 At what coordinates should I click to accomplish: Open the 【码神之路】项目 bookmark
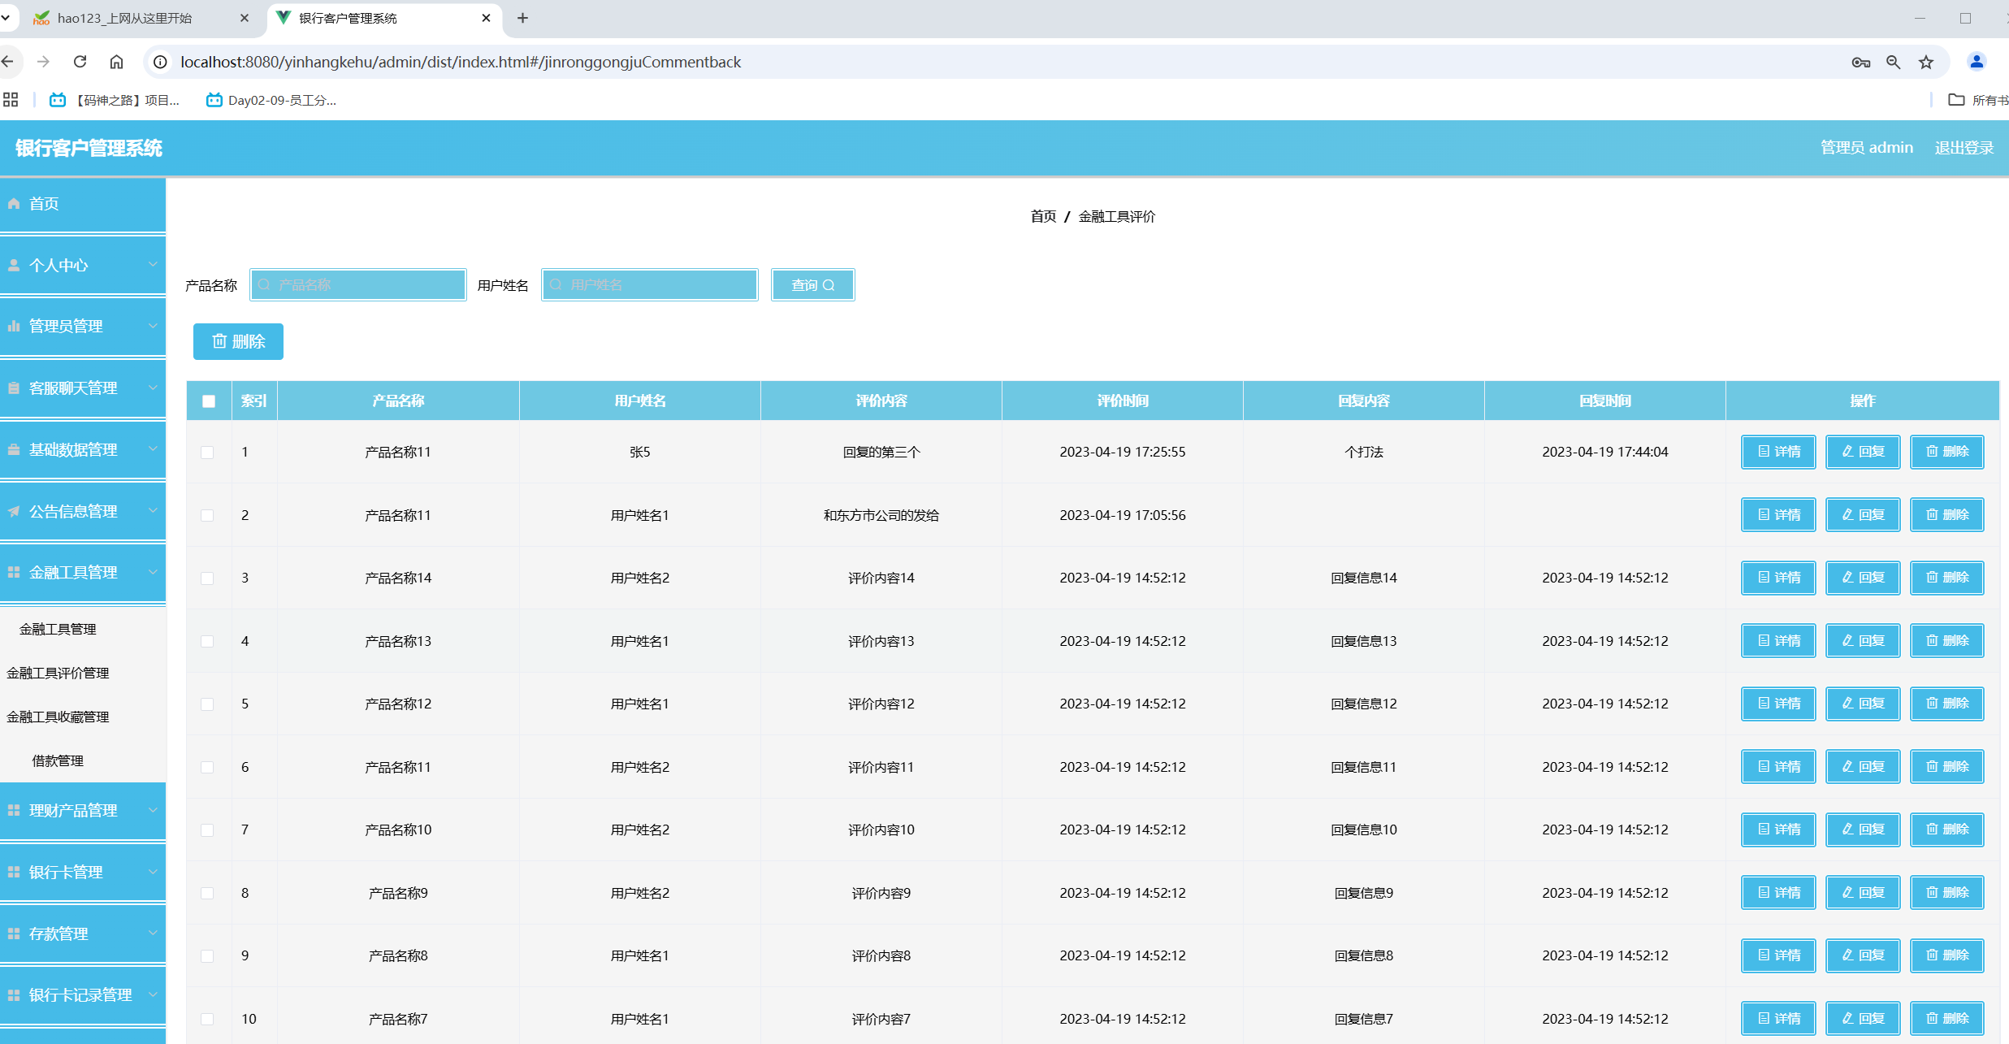click(x=115, y=100)
